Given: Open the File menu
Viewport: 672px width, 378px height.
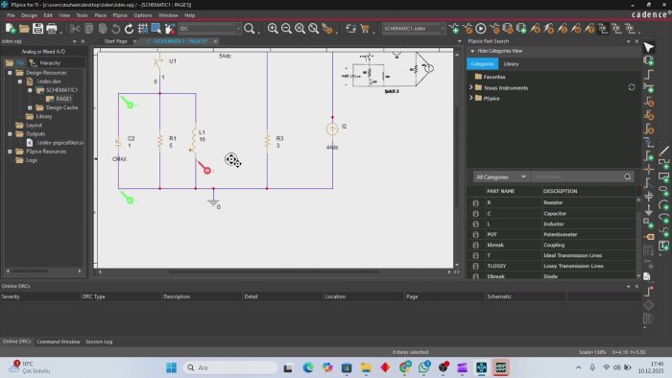Looking at the screenshot, I should pyautogui.click(x=11, y=15).
